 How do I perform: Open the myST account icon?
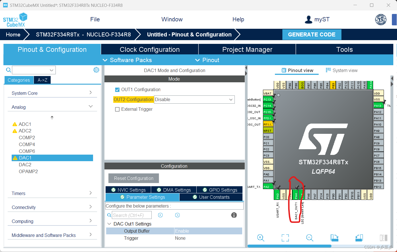pyautogui.click(x=308, y=19)
